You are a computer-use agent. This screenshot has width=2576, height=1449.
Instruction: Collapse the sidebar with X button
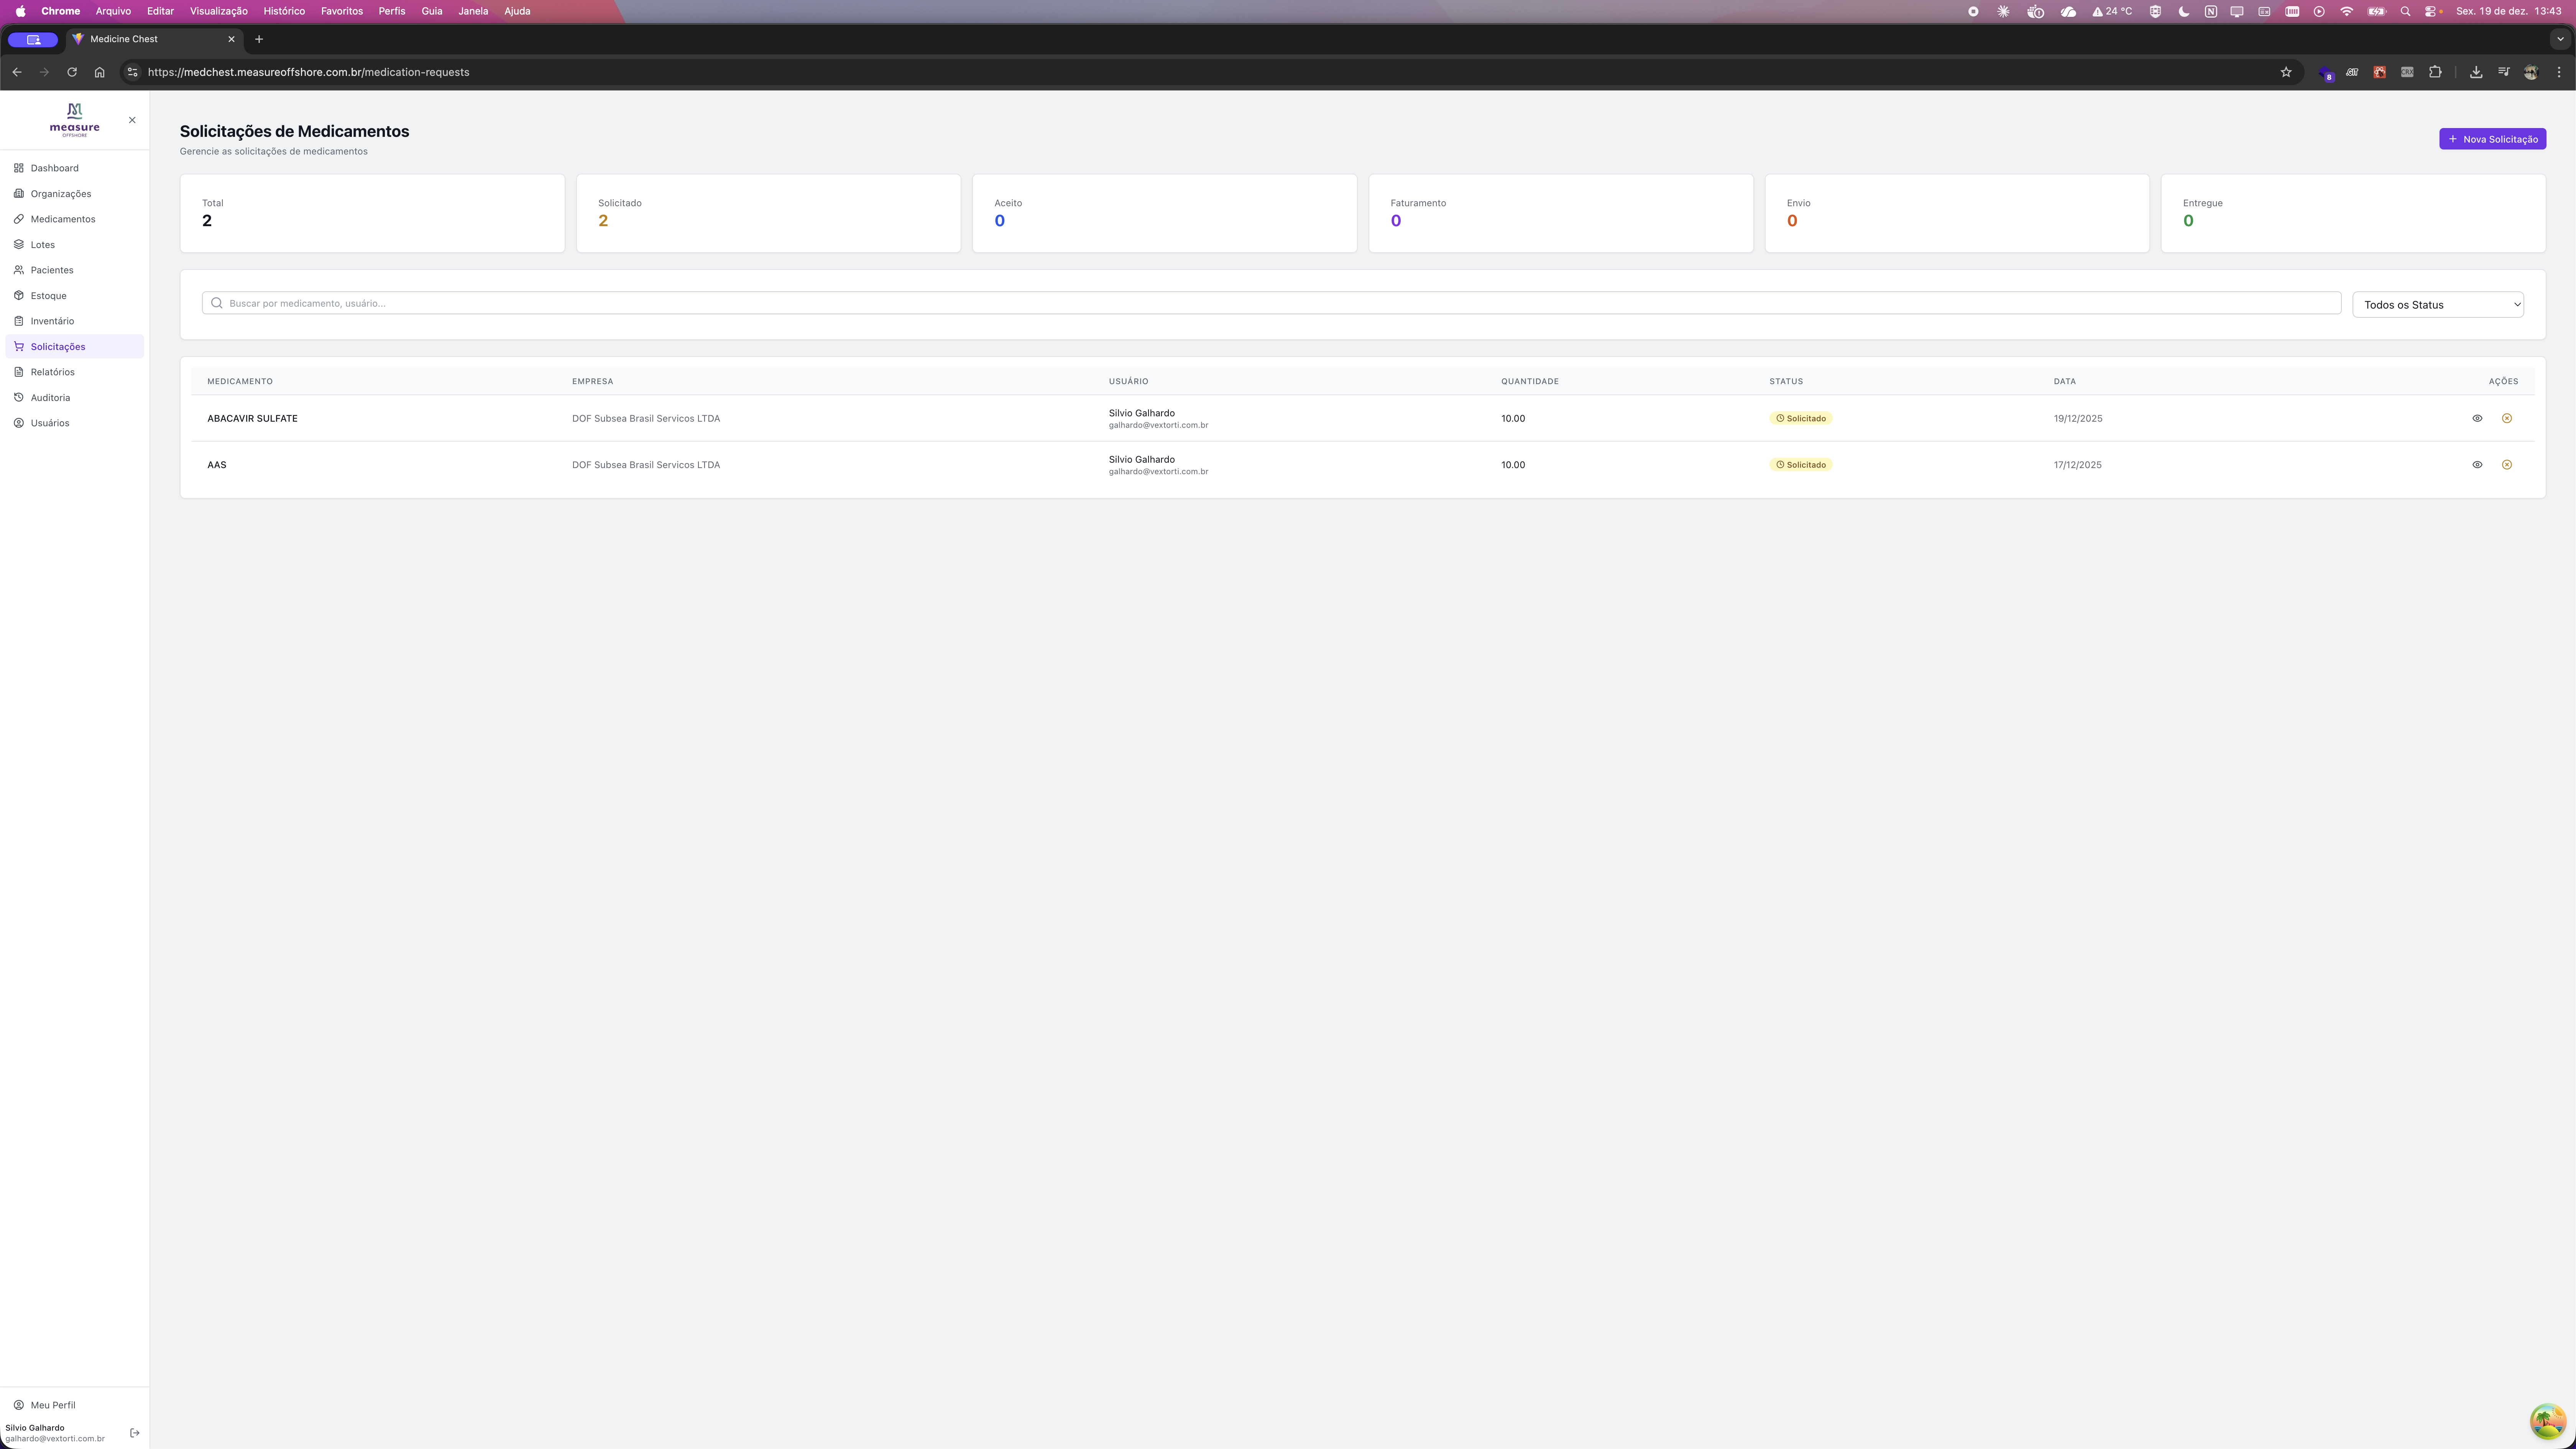point(132,120)
